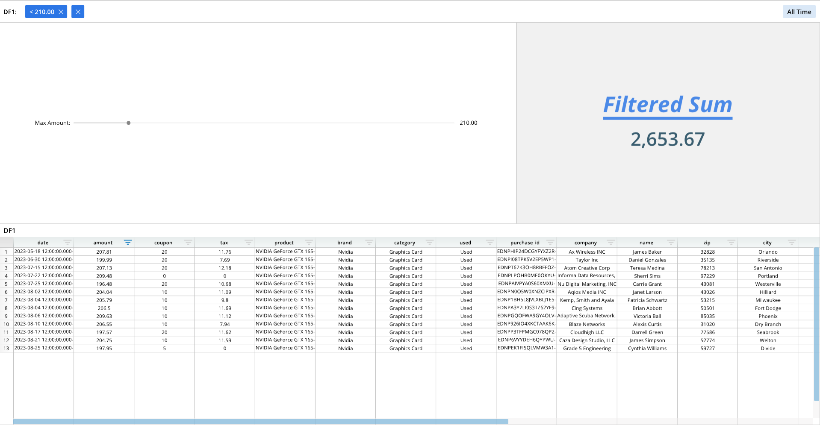Viewport: 820px width, 425px height.
Task: Click the city cell San Antonio
Action: [x=768, y=268]
